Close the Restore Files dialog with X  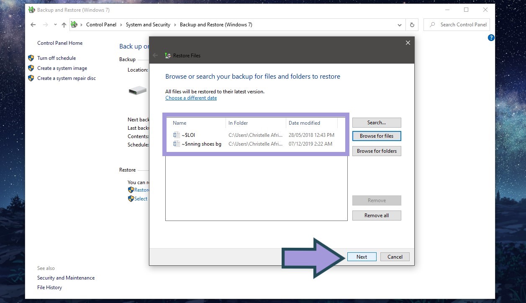408,43
